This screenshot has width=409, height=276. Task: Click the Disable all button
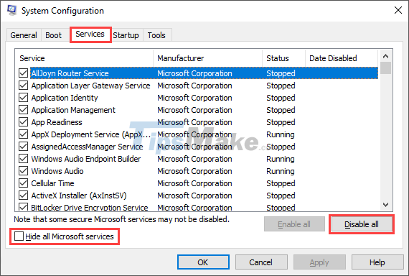(x=362, y=224)
